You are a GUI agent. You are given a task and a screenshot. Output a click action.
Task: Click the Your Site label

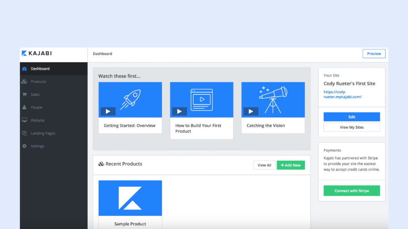click(331, 75)
